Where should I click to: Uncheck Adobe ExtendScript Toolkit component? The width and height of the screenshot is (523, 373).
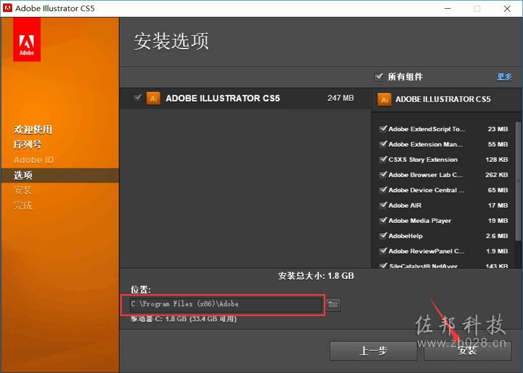(383, 129)
